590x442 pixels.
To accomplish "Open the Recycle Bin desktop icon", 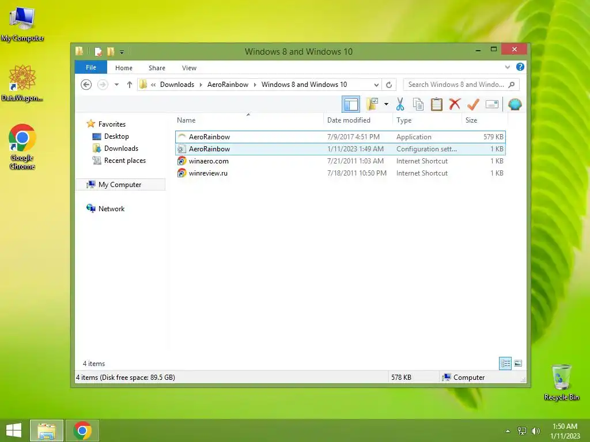I will pyautogui.click(x=561, y=382).
